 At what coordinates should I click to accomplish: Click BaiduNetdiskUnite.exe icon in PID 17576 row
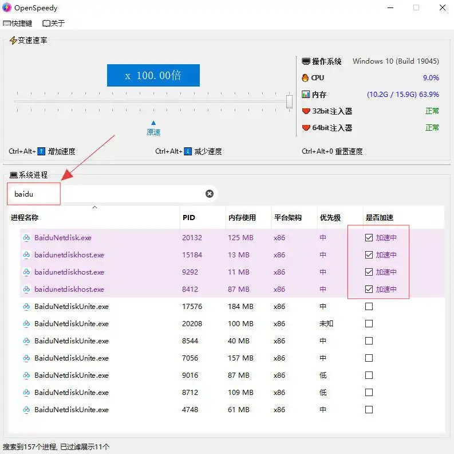click(x=26, y=307)
